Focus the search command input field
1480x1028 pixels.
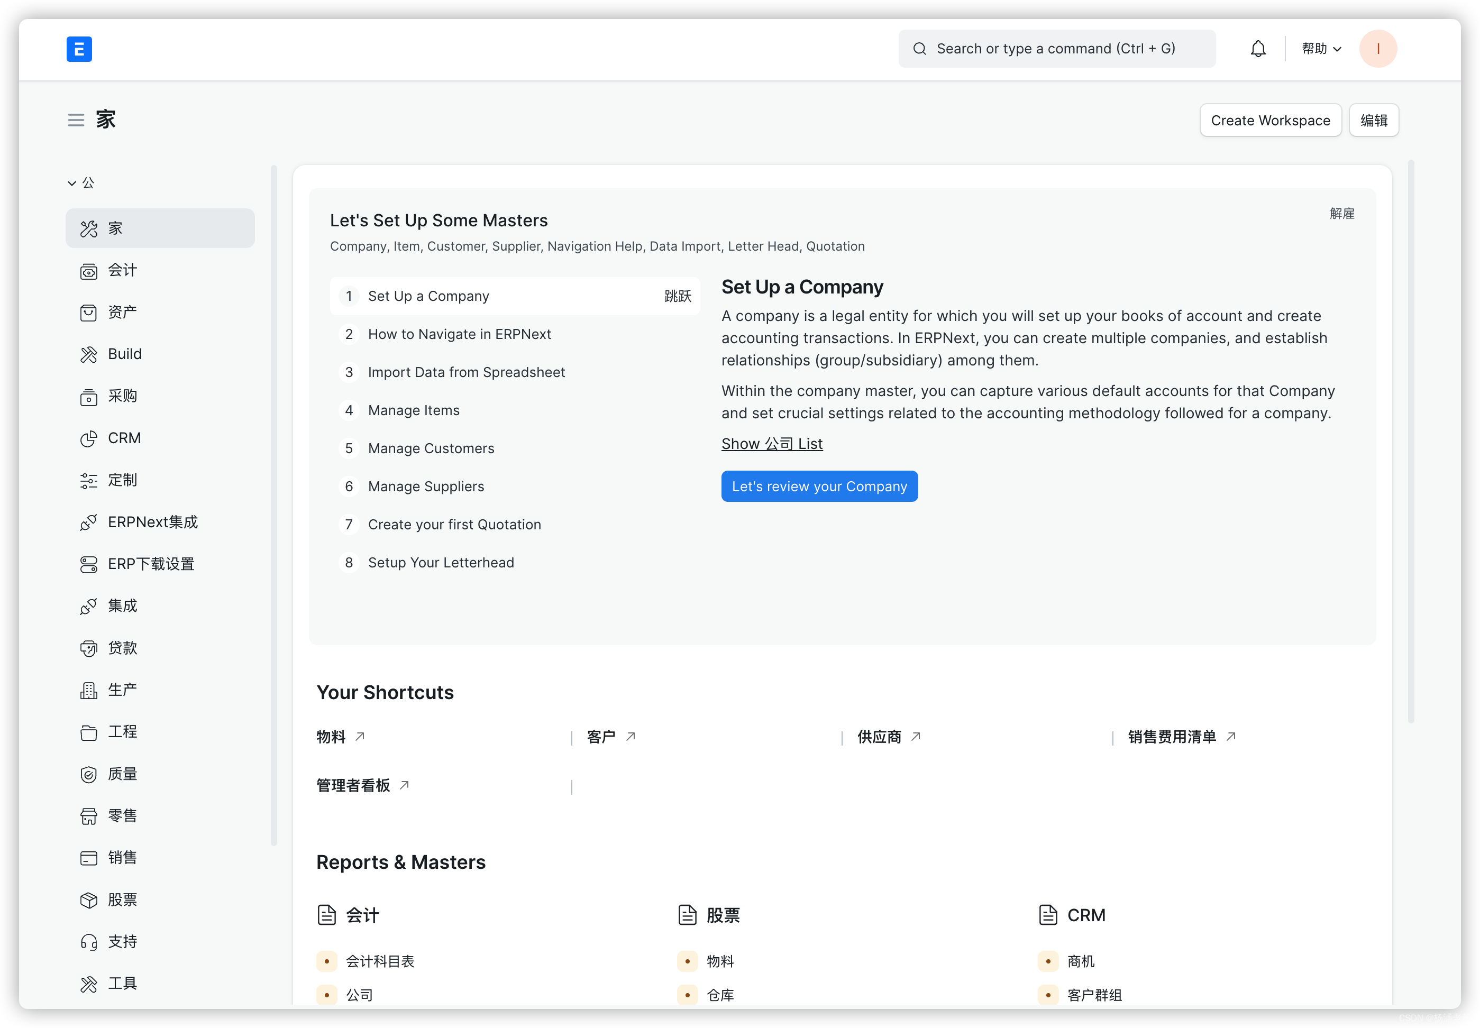[1057, 49]
